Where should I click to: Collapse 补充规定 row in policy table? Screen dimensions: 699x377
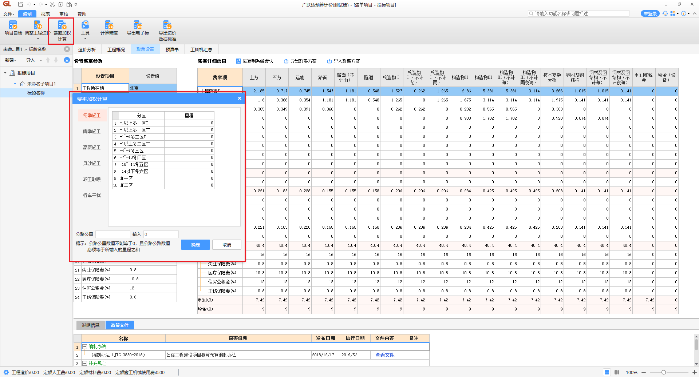point(84,363)
